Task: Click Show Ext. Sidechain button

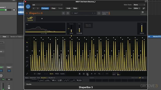Action: point(88,25)
